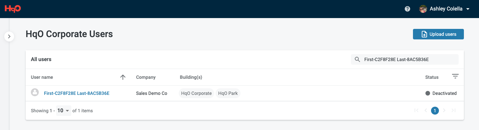479x130 pixels.
Task: Select the HqO Park building chip
Action: 228,93
